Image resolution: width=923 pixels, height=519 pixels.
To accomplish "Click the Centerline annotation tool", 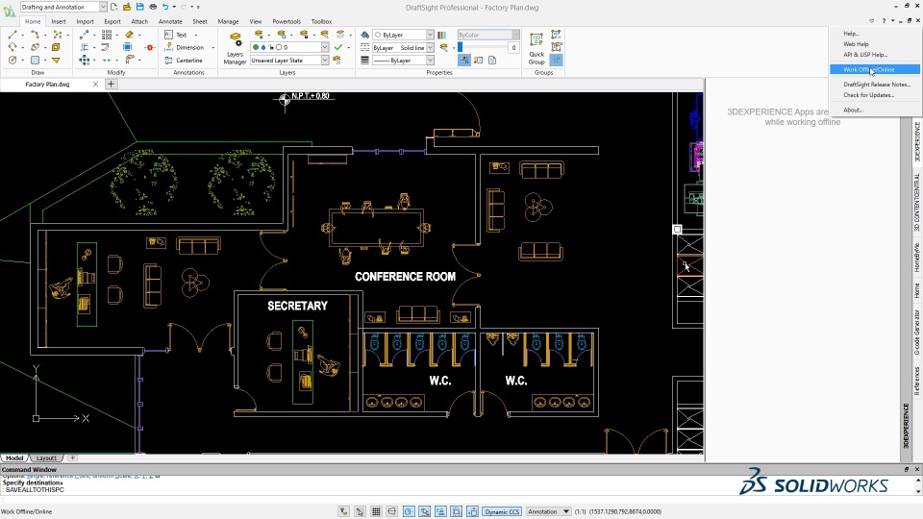I will (x=184, y=60).
